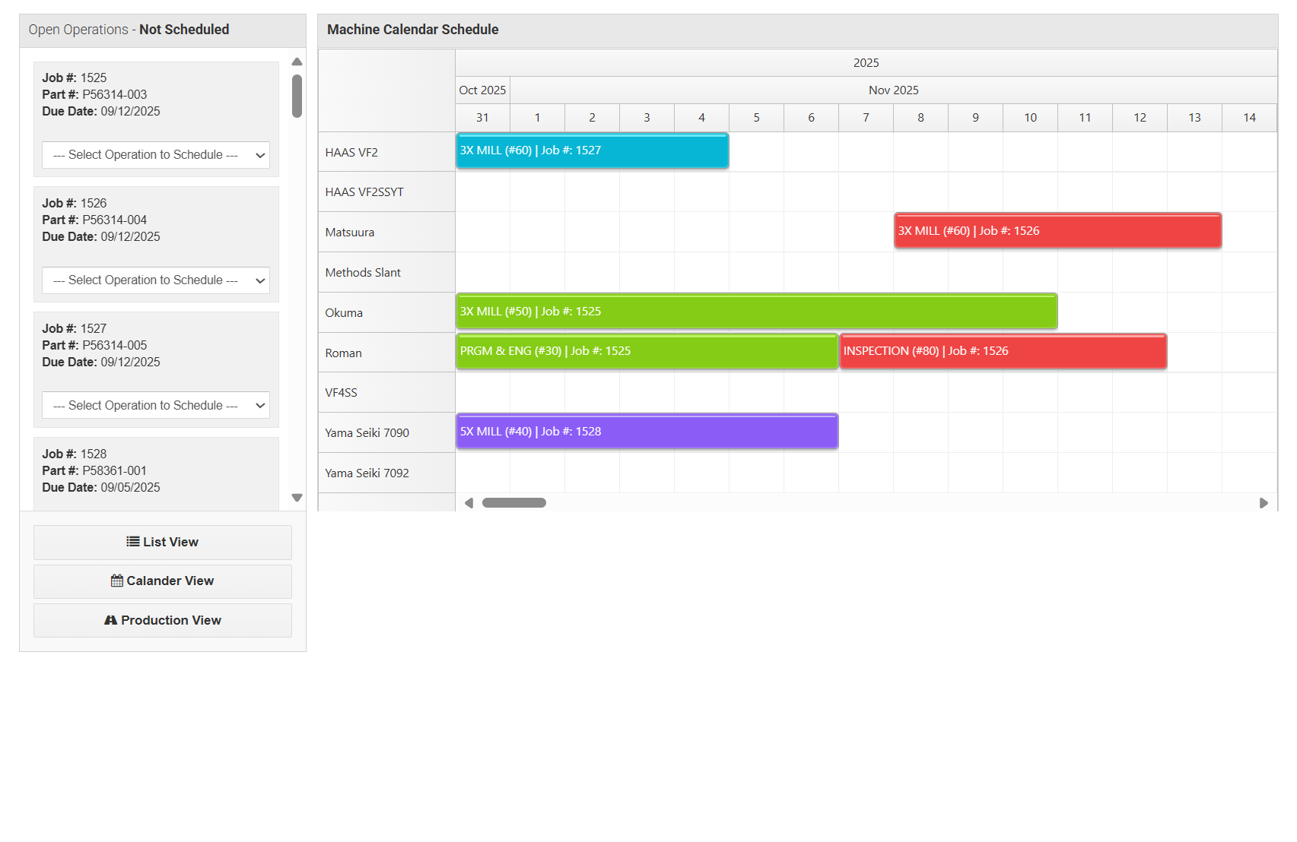Open the Select Operation dropdown for Job 1526
This screenshot has height=842, width=1297.
155,280
